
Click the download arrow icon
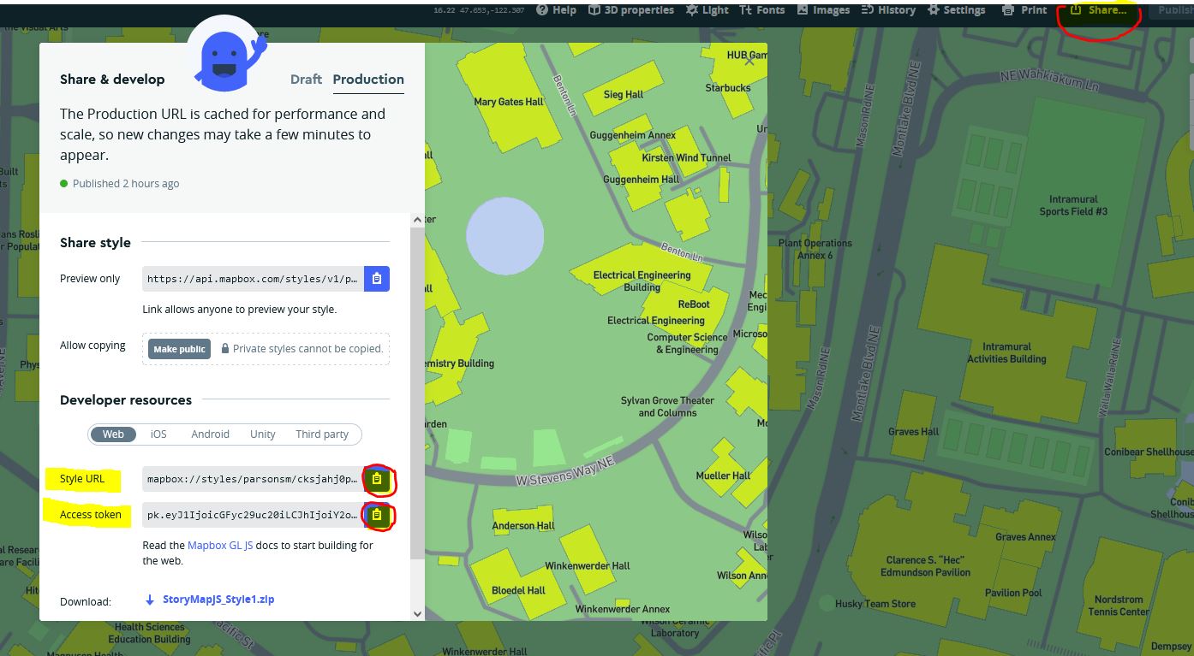pos(151,600)
